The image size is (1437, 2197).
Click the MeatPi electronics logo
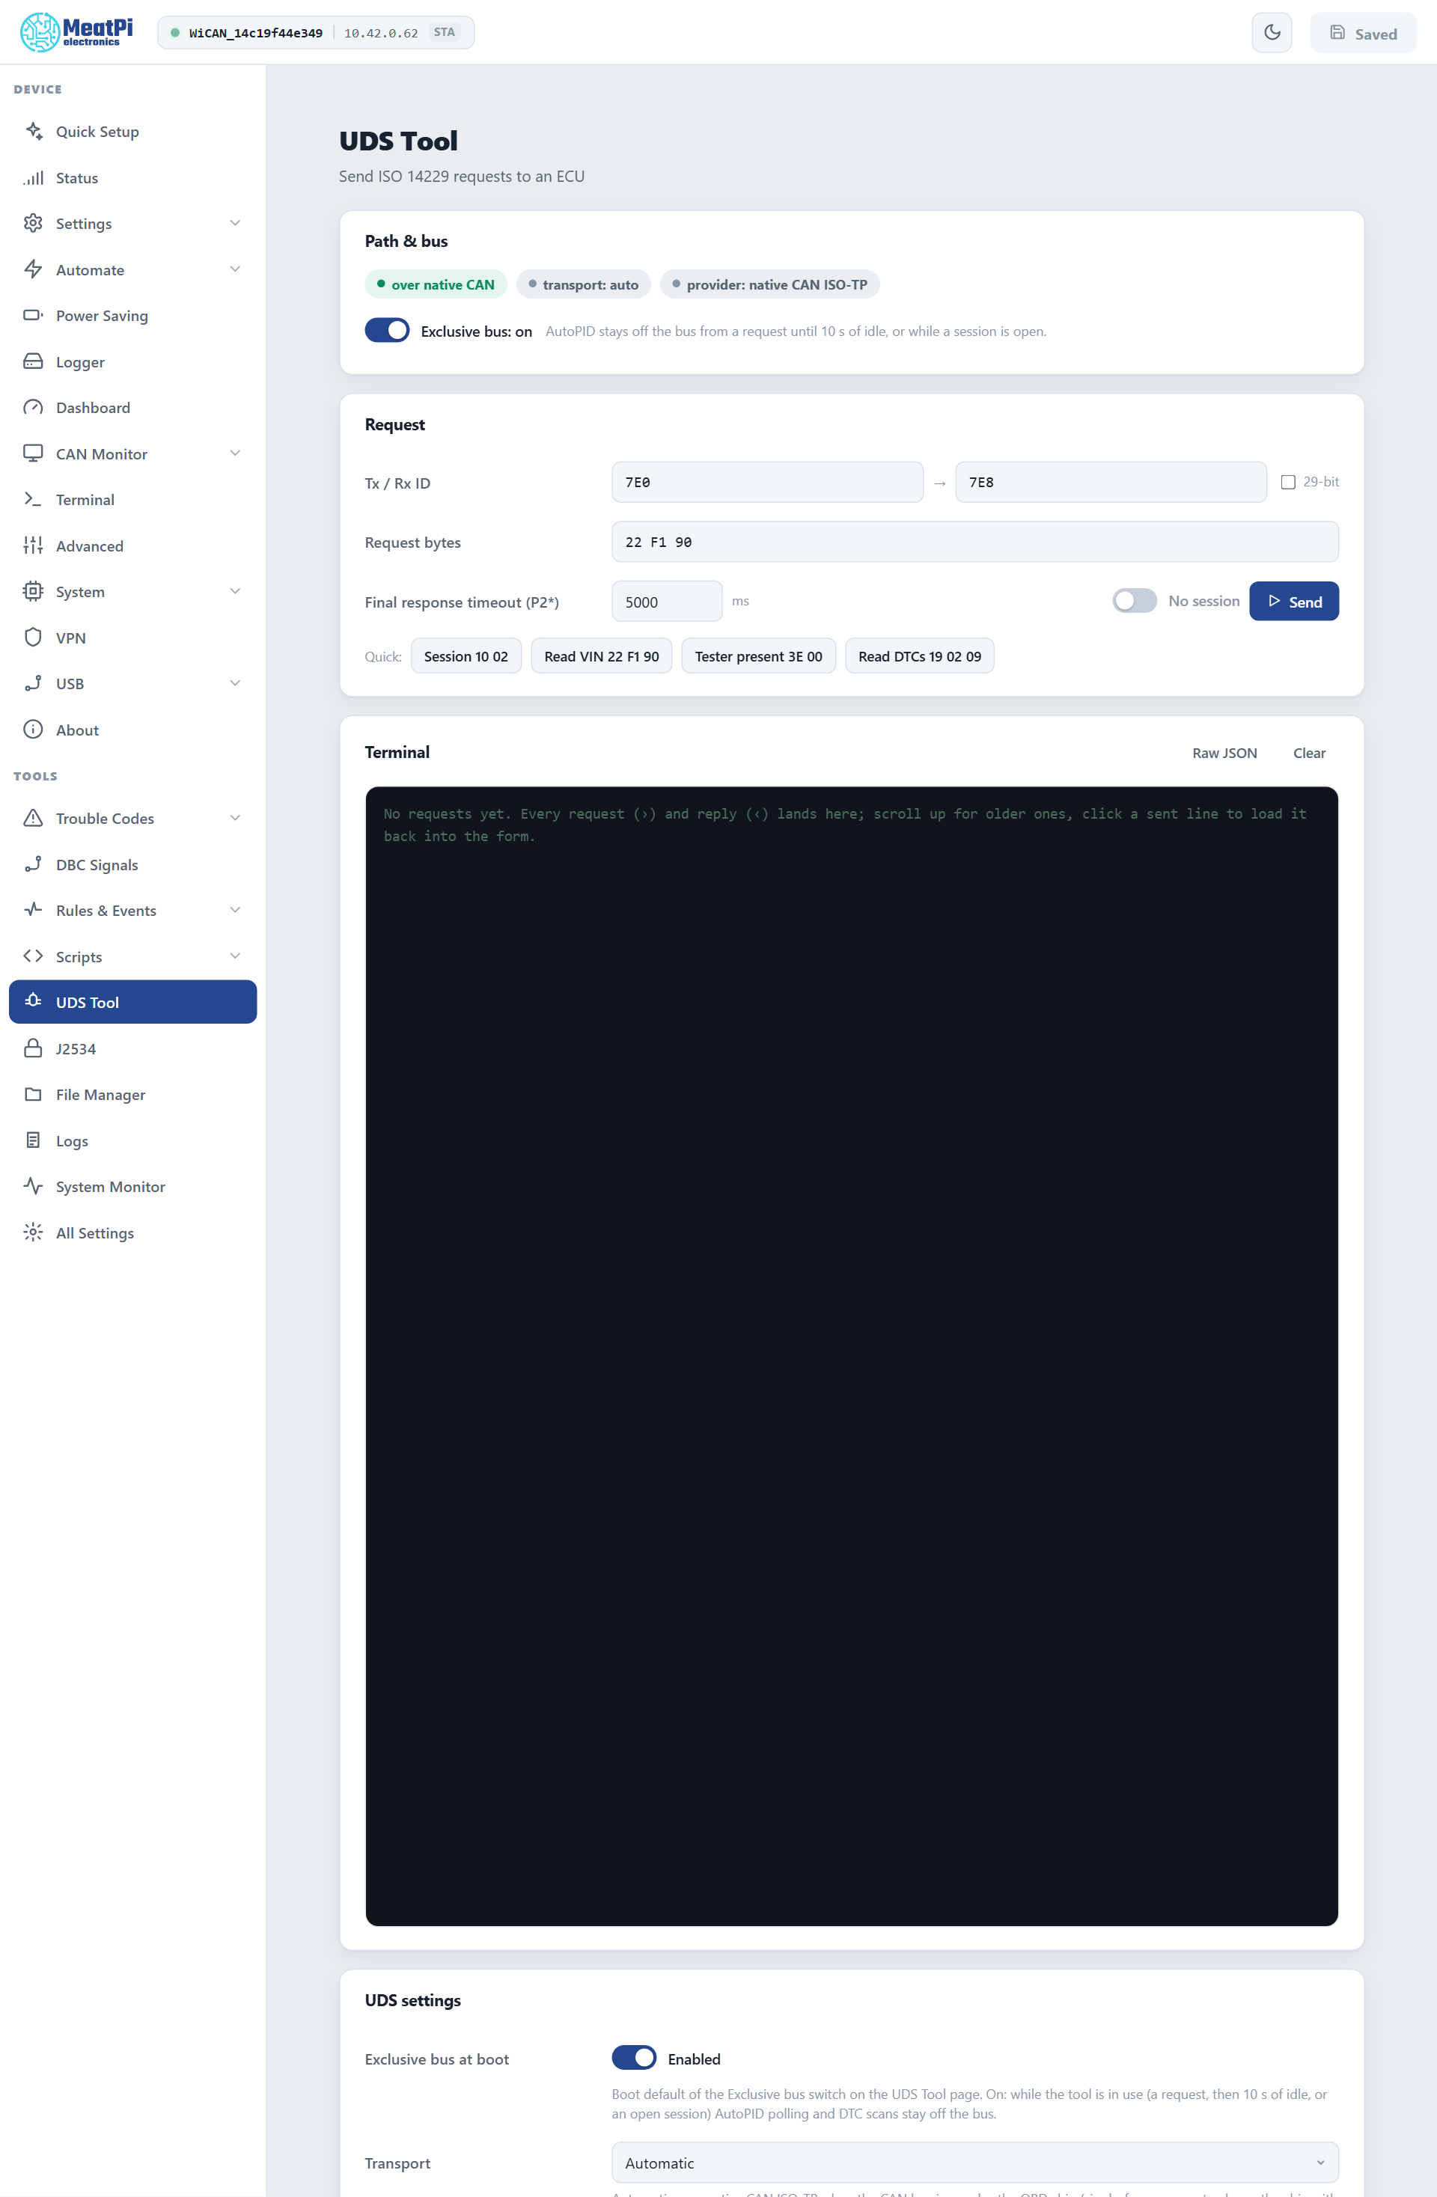coord(76,32)
